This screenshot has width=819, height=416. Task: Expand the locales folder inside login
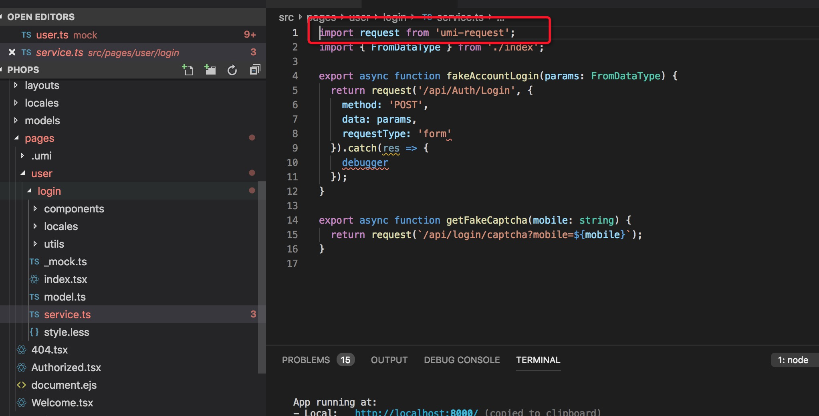coord(35,226)
